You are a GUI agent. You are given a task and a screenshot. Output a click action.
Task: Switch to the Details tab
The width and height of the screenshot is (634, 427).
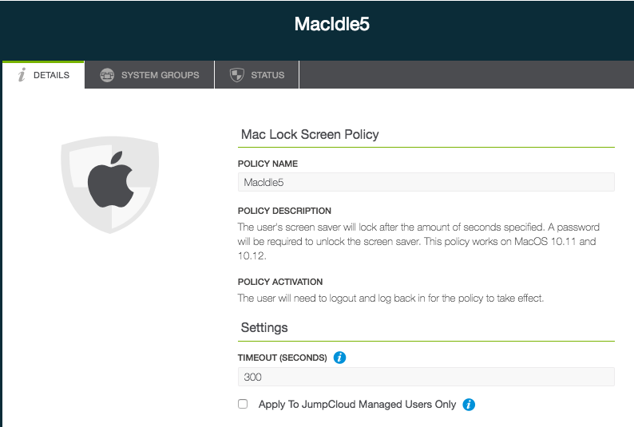pyautogui.click(x=43, y=75)
